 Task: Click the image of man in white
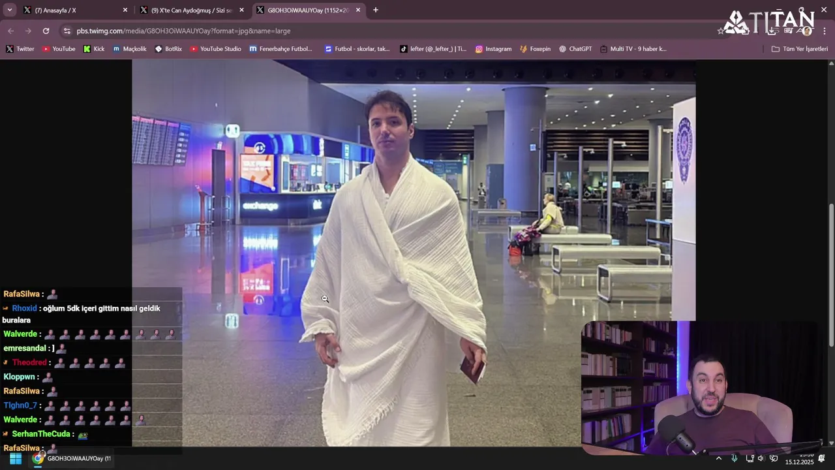pyautogui.click(x=414, y=253)
